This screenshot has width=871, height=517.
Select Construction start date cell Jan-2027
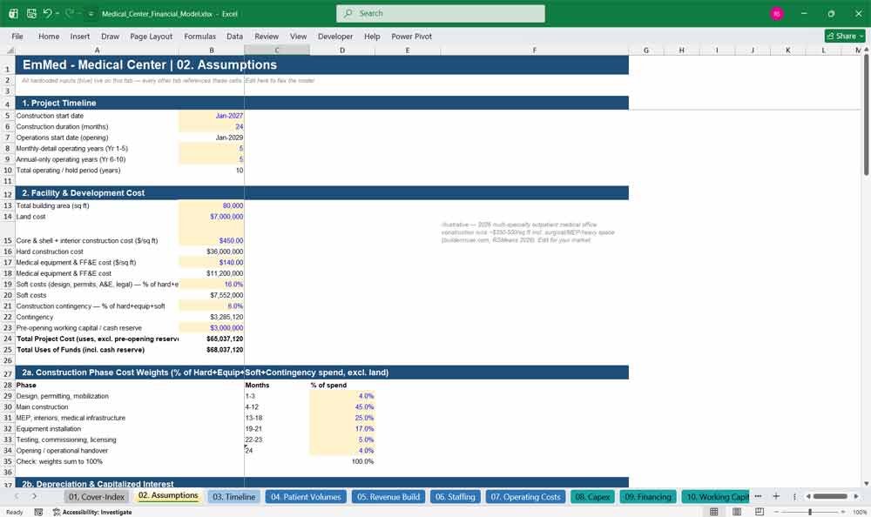(212, 116)
